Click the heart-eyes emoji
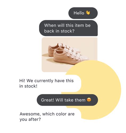The height and width of the screenshot is (133, 126). pyautogui.click(x=89, y=100)
